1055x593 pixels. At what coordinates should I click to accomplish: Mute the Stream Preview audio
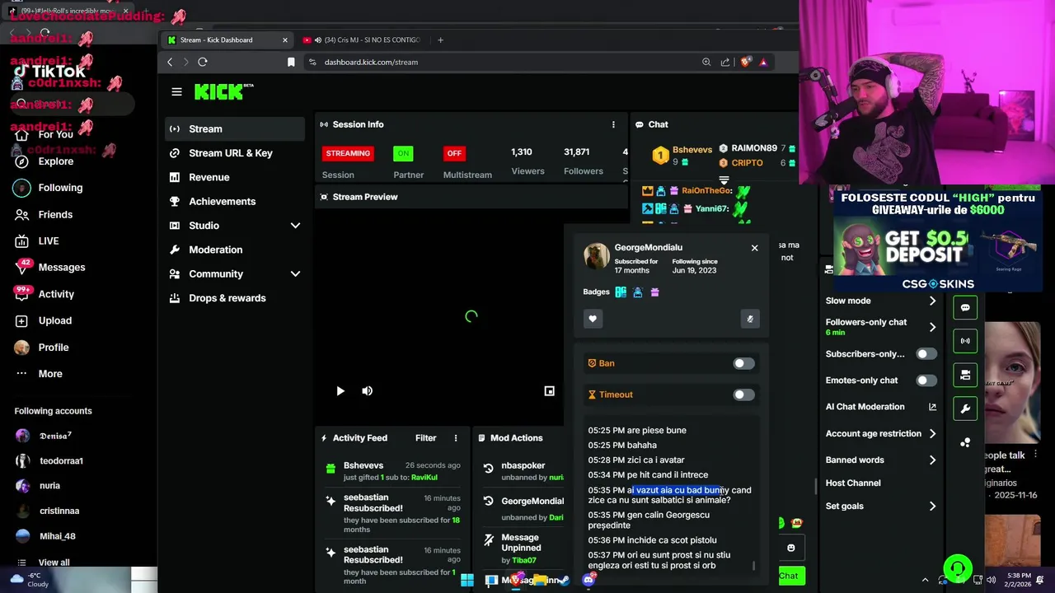click(368, 391)
